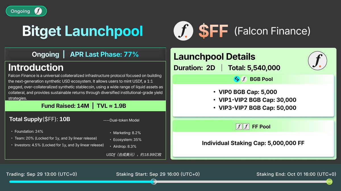The image size is (341, 191).
Task: Click 'Total Supply($FF): 10B'
Action: 39,119
